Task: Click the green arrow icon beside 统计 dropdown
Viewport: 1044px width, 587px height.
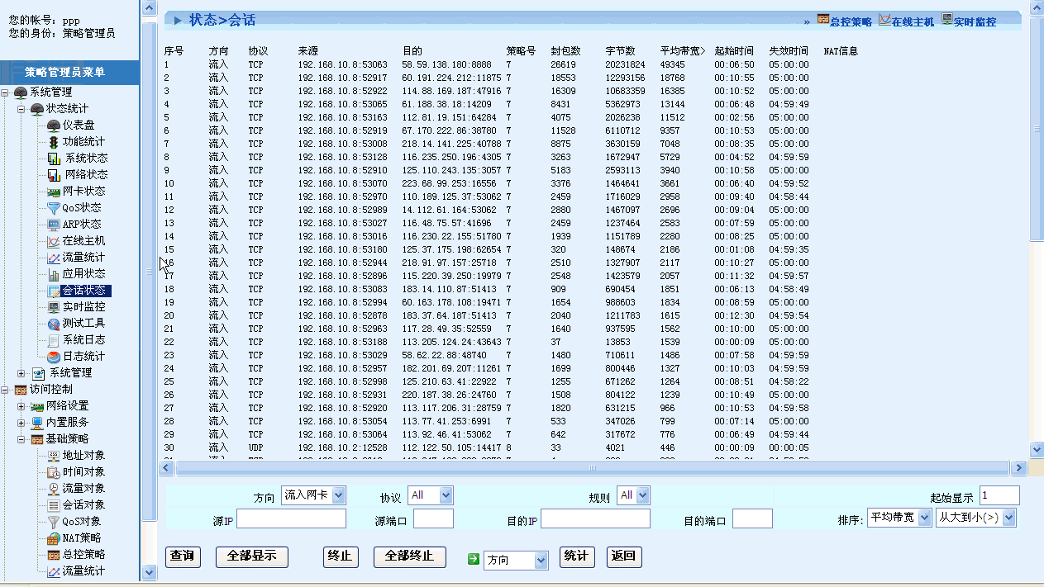Action: pyautogui.click(x=474, y=559)
